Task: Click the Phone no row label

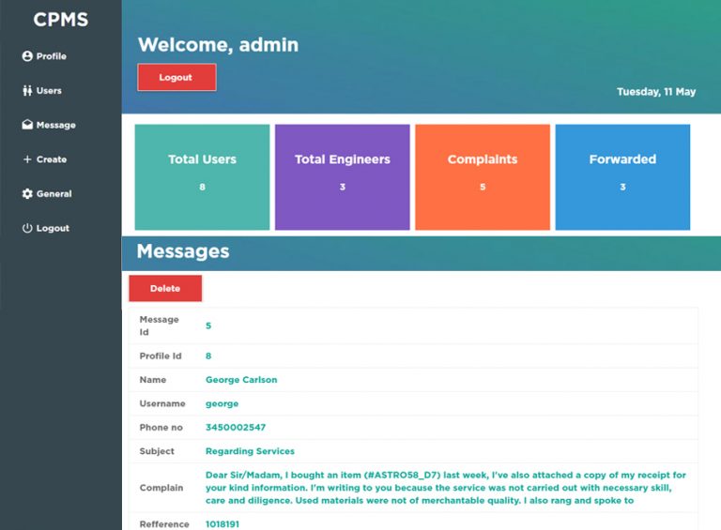Action: coord(161,428)
